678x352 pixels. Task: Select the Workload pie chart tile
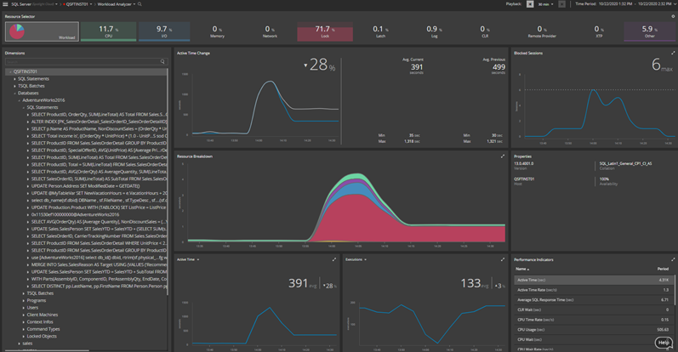[x=42, y=31]
